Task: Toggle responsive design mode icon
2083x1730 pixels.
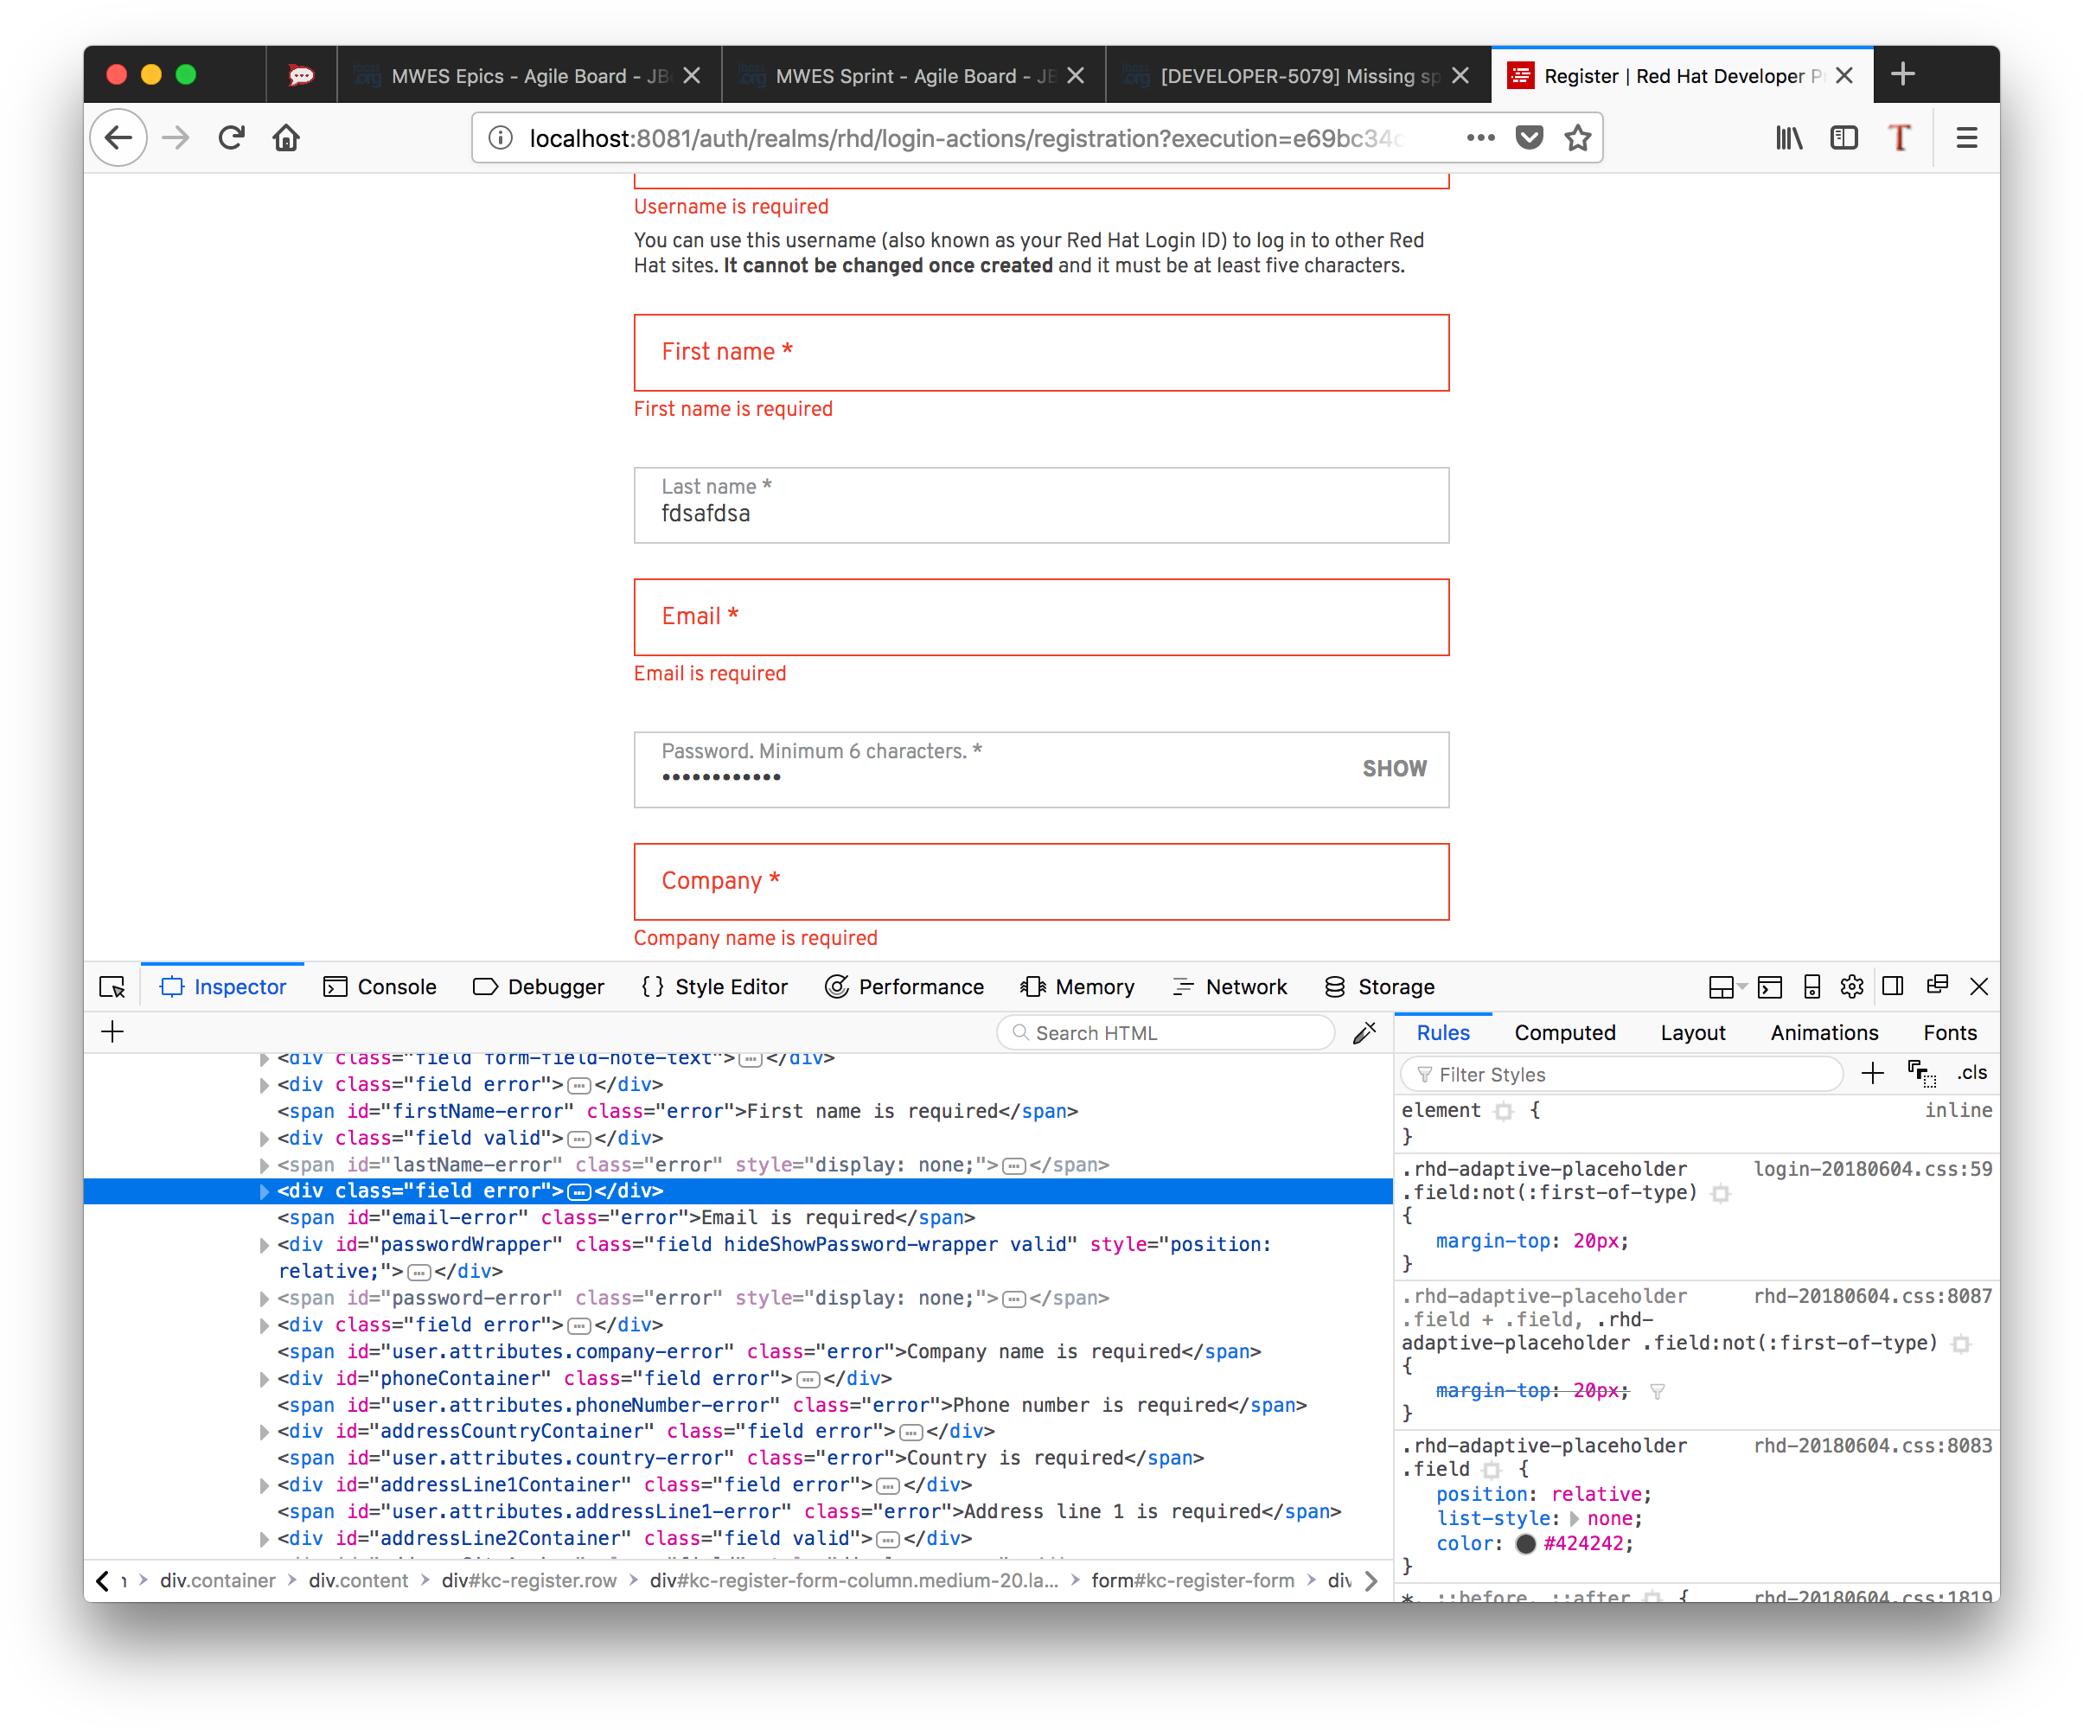Action: [1812, 986]
